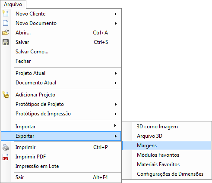The height and width of the screenshot is (183, 212).
Task: Expand the Importar submenu arrow
Action: 115,126
